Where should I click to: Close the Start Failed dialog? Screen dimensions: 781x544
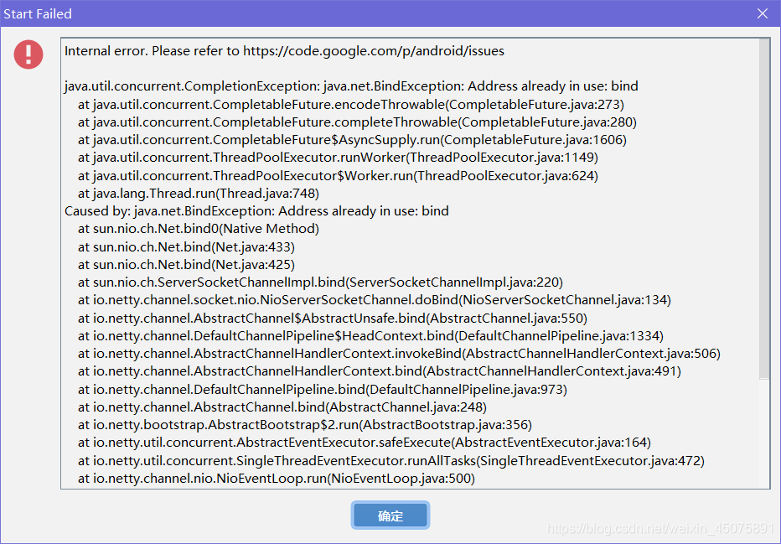[x=762, y=13]
